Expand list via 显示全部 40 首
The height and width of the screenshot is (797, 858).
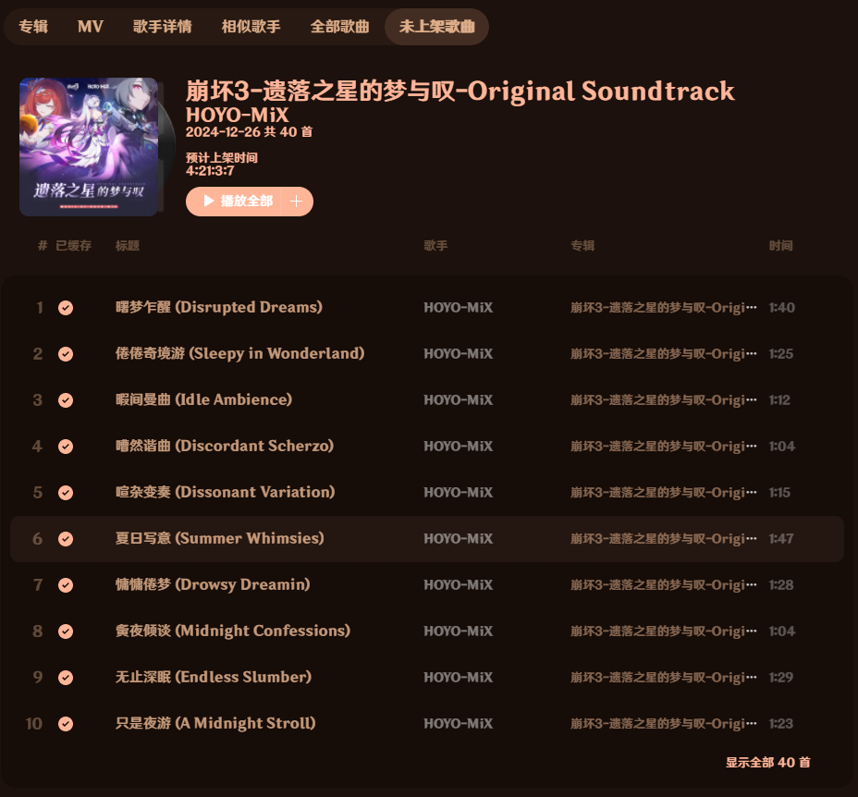click(767, 762)
